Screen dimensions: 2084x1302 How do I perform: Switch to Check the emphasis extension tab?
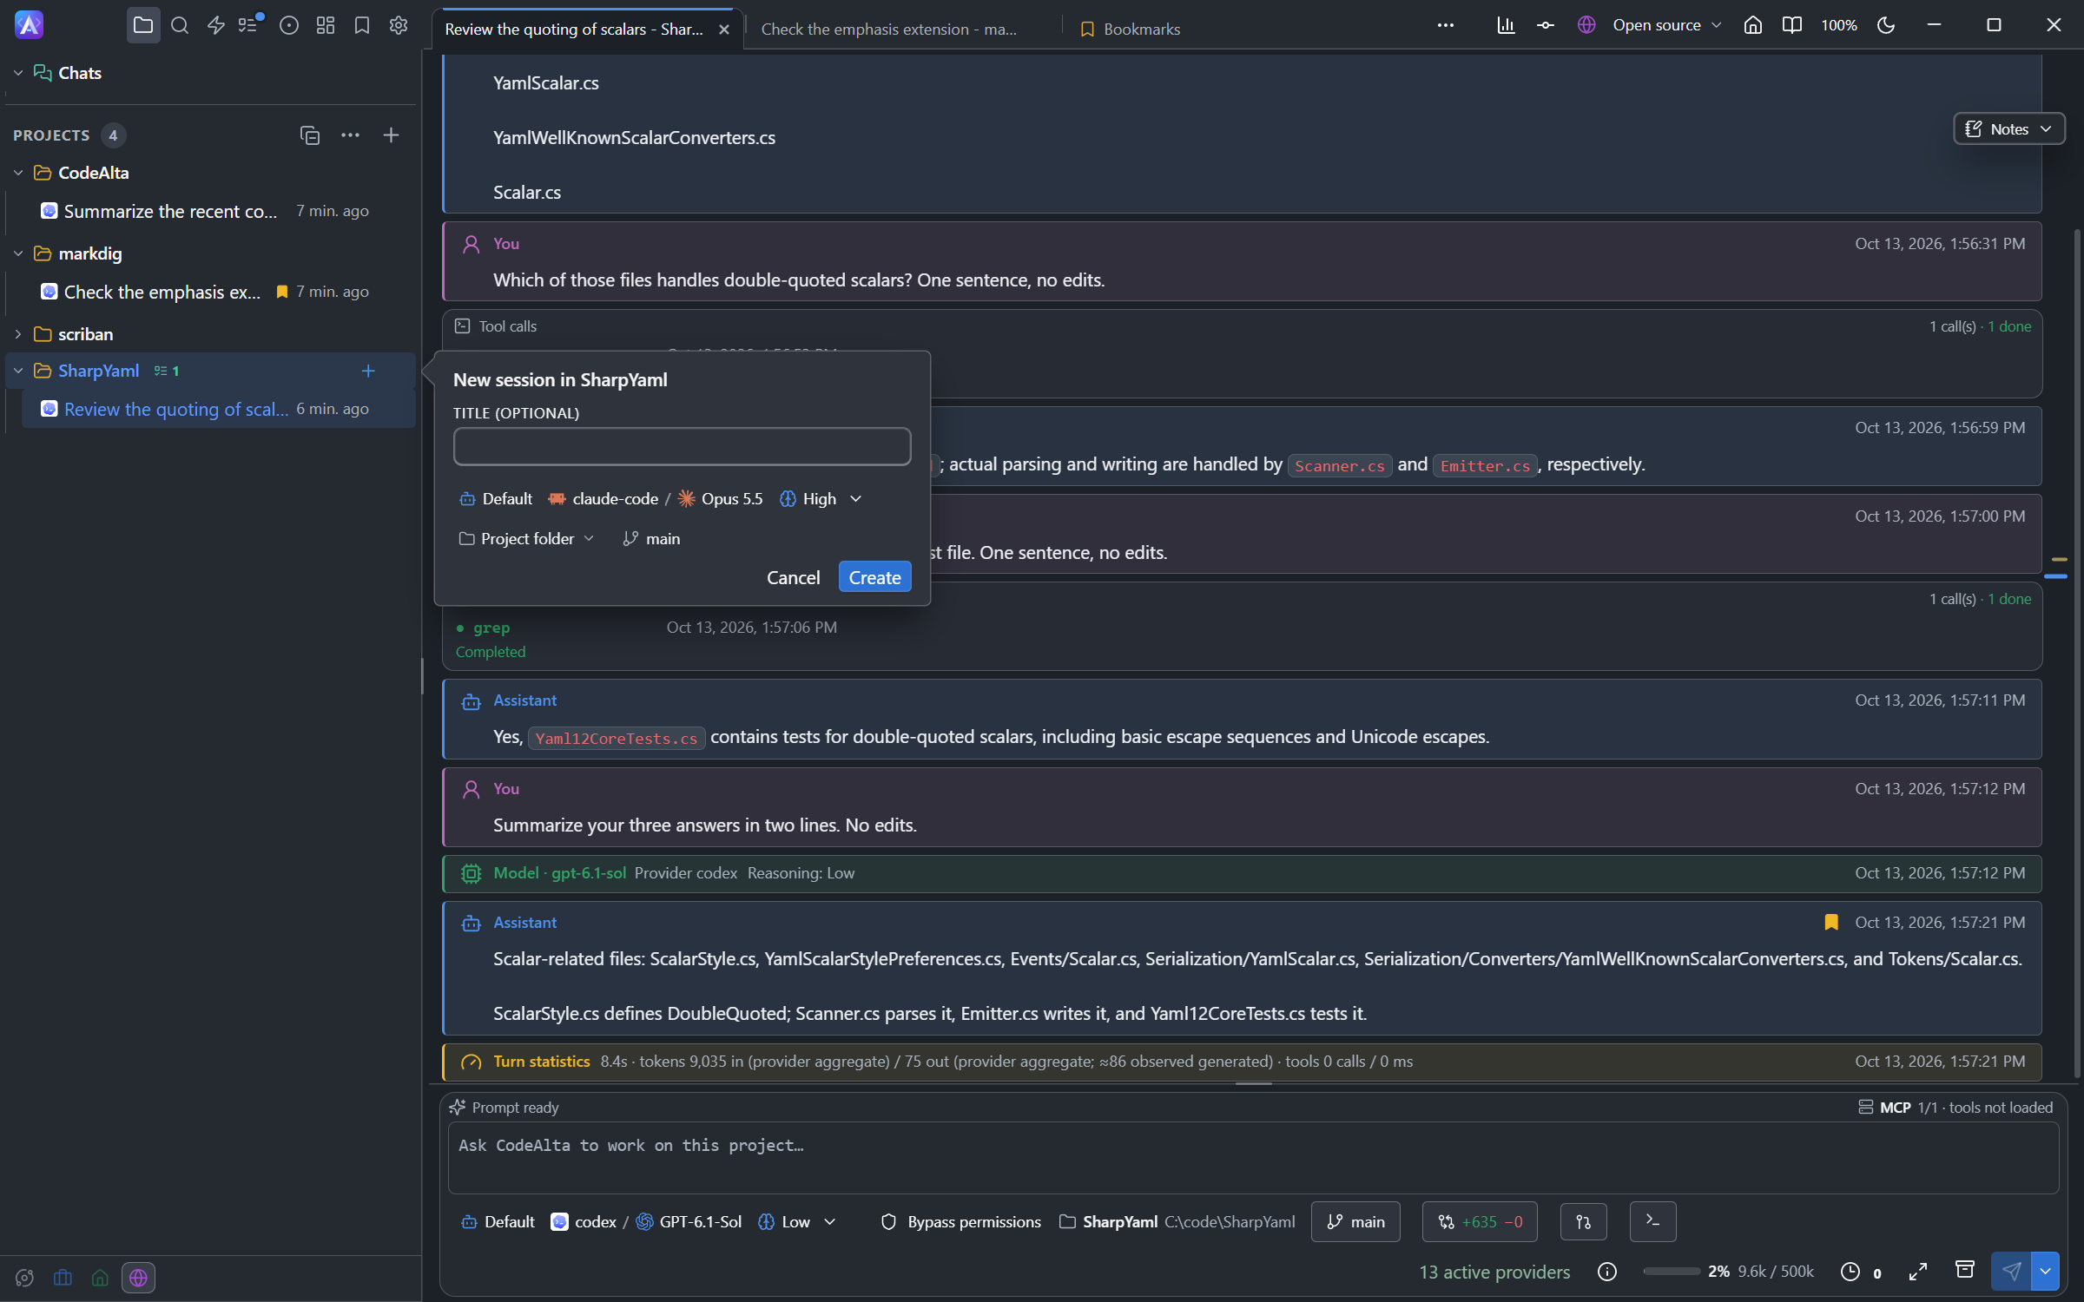pos(888,29)
